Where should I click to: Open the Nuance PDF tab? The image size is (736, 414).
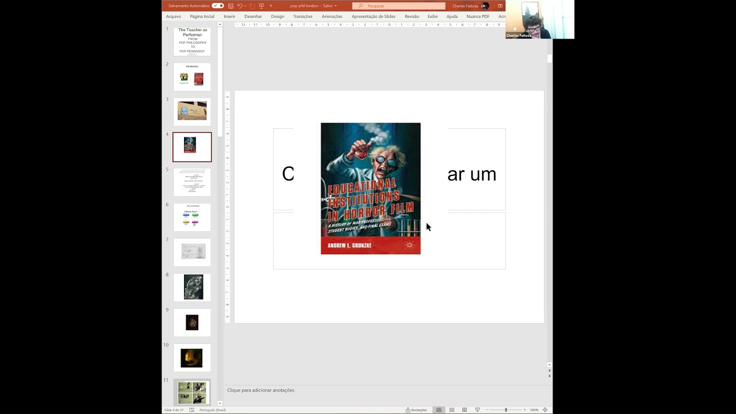point(478,16)
